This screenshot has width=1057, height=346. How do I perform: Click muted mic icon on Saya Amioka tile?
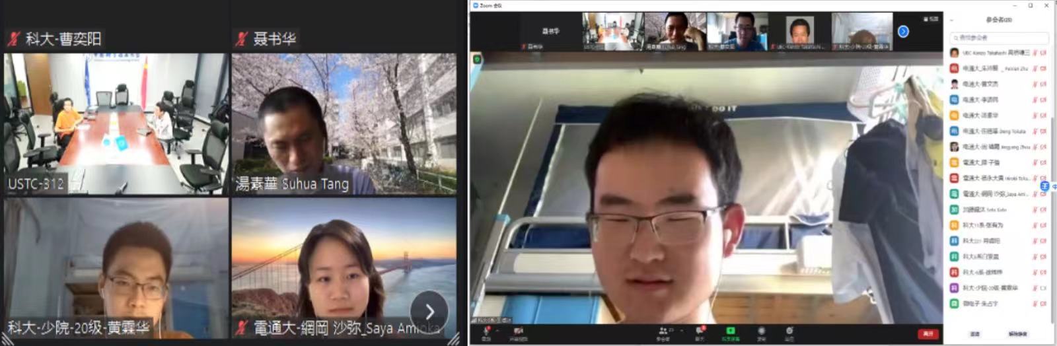click(x=242, y=328)
